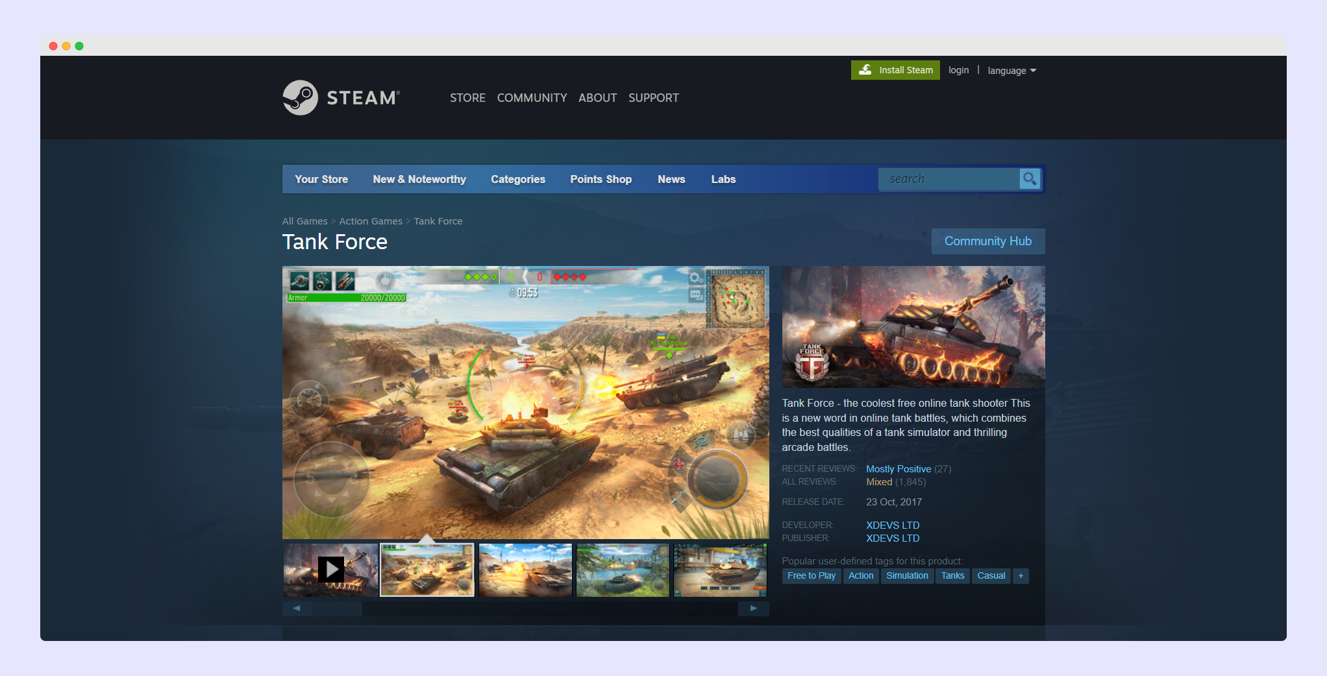Image resolution: width=1327 pixels, height=676 pixels.
Task: Open the Community Hub
Action: (x=987, y=241)
